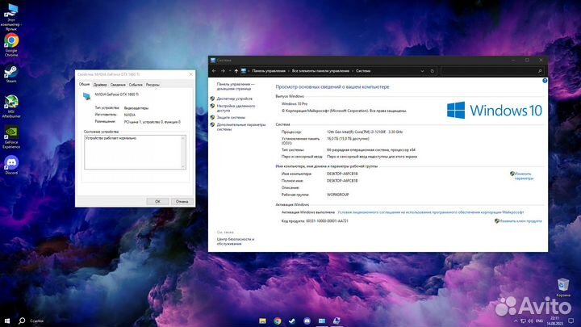Click the Ссылки label on the taskbar
Image resolution: width=581 pixels, height=327 pixels.
coord(36,321)
